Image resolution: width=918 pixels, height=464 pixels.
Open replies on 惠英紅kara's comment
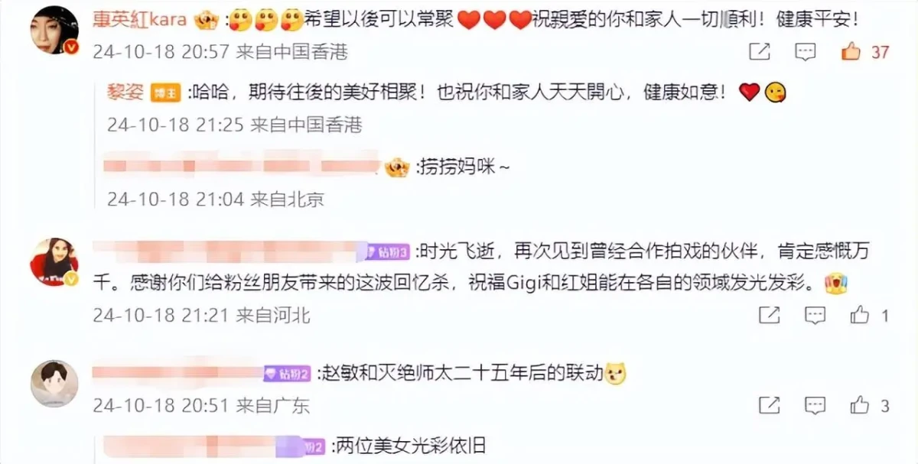coord(805,52)
